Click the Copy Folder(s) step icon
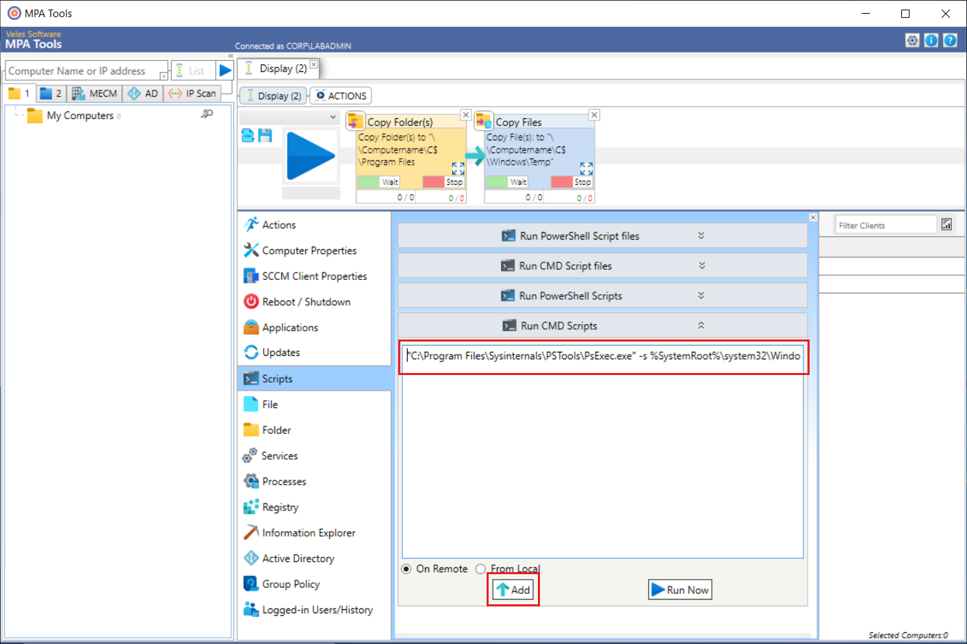967x644 pixels. 354,121
